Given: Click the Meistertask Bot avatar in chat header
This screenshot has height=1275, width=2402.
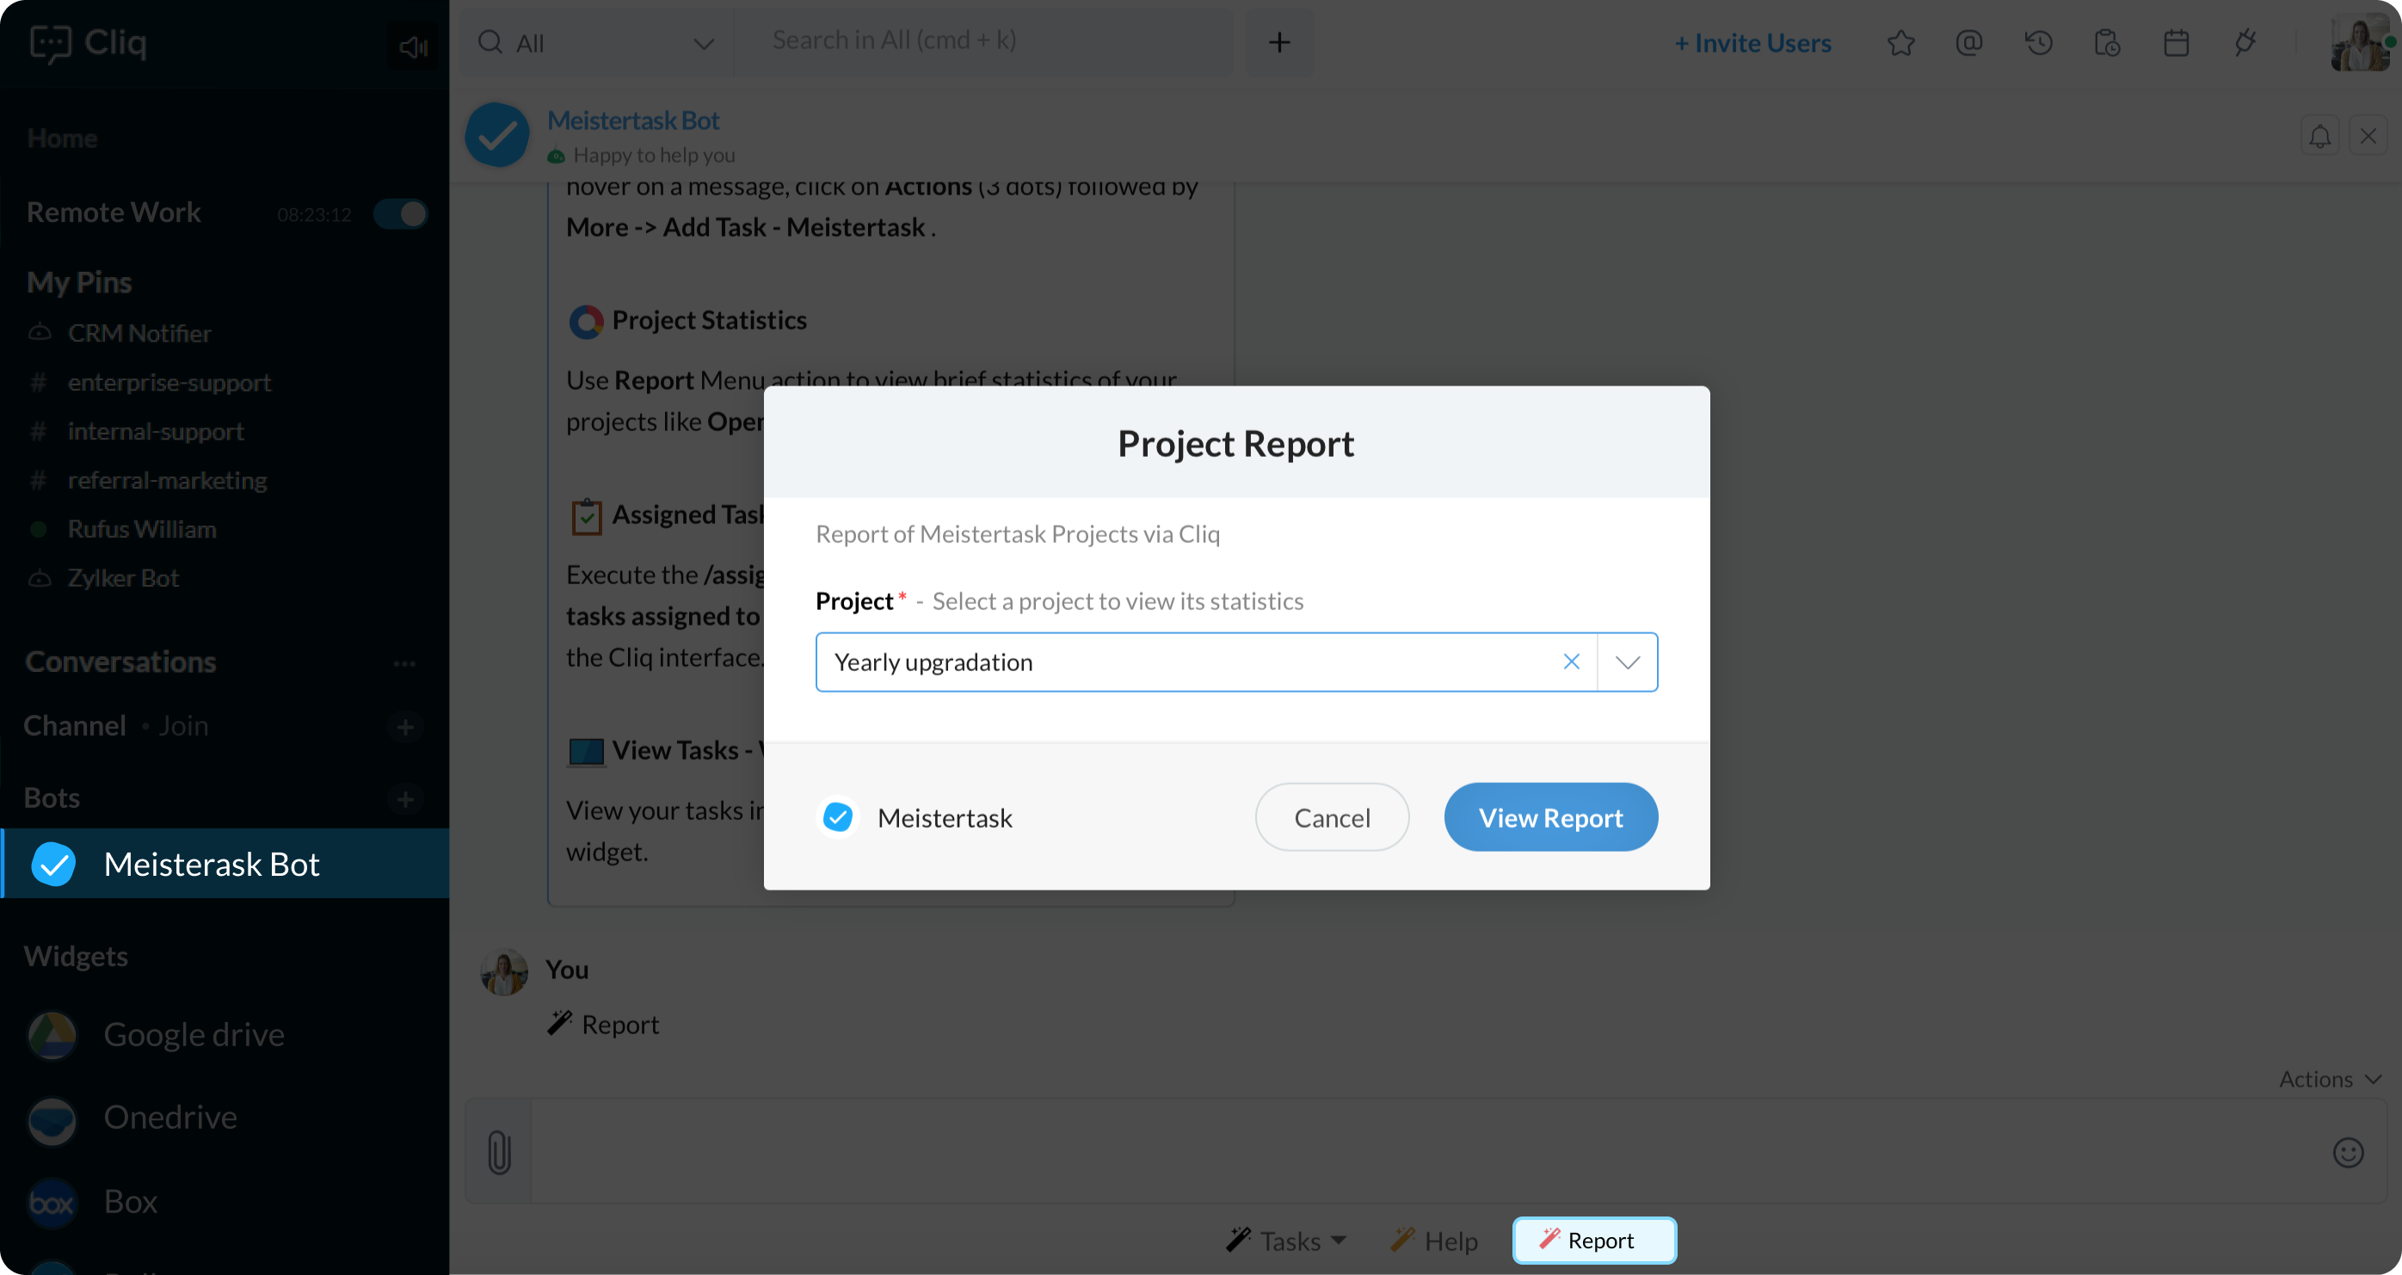Looking at the screenshot, I should coord(497,135).
